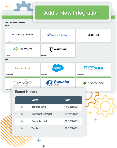117x148 pixels.
Task: Select Constant Contact in Export History
Action: click(42, 114)
